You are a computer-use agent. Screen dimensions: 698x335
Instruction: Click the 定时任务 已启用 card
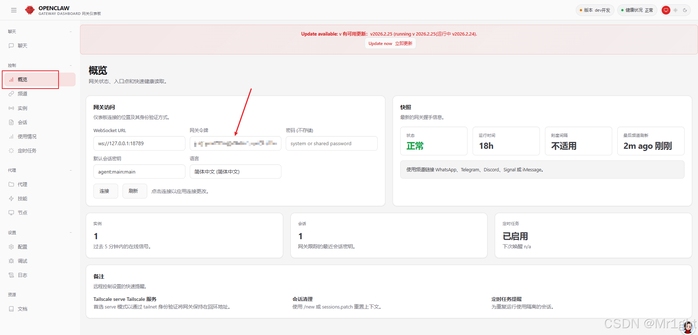click(593, 236)
